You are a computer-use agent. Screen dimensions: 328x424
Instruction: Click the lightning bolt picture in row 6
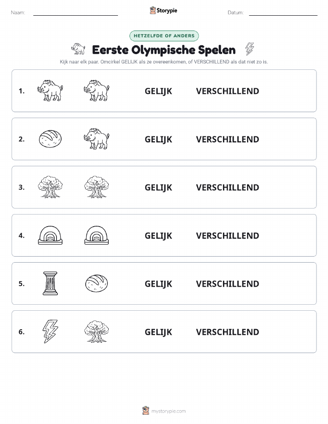[50, 332]
